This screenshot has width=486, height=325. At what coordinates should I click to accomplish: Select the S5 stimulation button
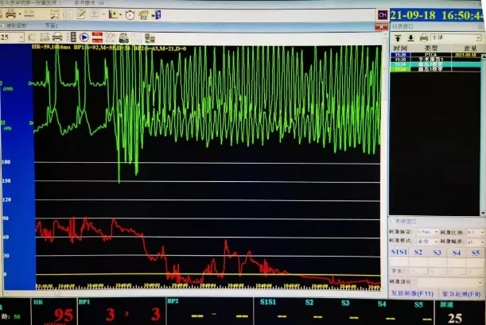(475, 252)
